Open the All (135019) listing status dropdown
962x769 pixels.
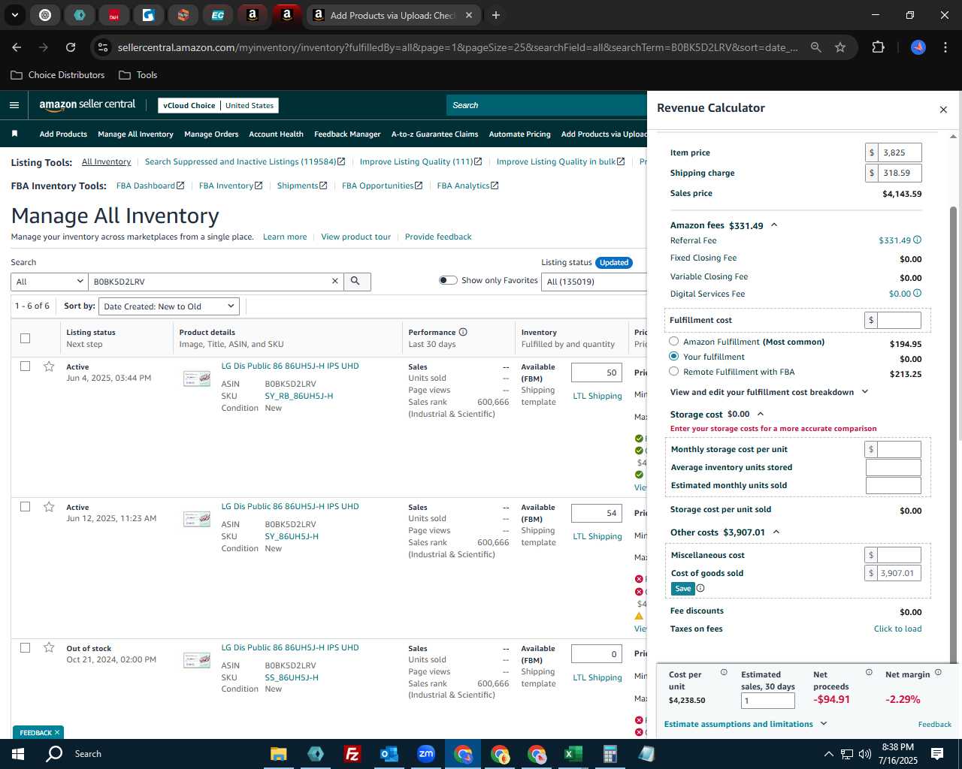tap(595, 282)
